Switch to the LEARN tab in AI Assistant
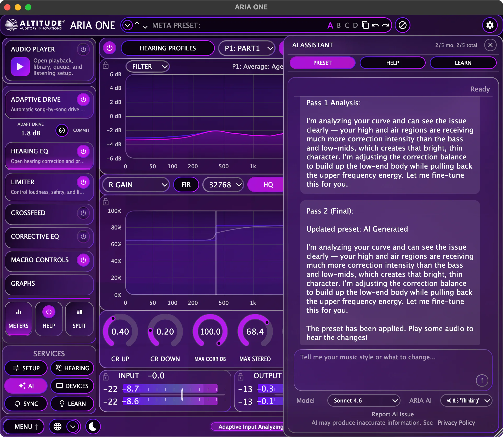 (x=463, y=63)
